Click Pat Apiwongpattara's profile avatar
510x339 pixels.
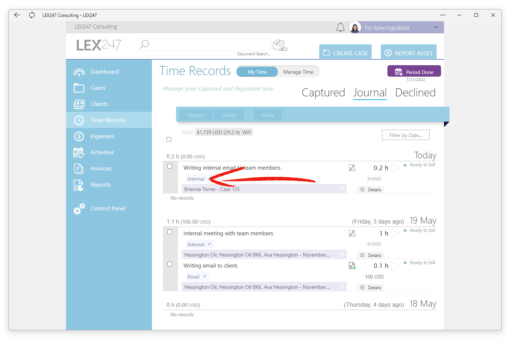[355, 27]
